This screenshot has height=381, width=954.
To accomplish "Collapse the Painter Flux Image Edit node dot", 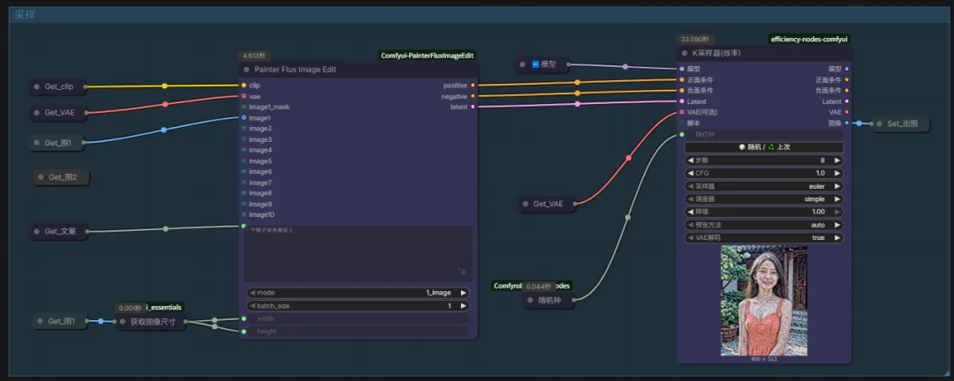I will click(x=246, y=70).
